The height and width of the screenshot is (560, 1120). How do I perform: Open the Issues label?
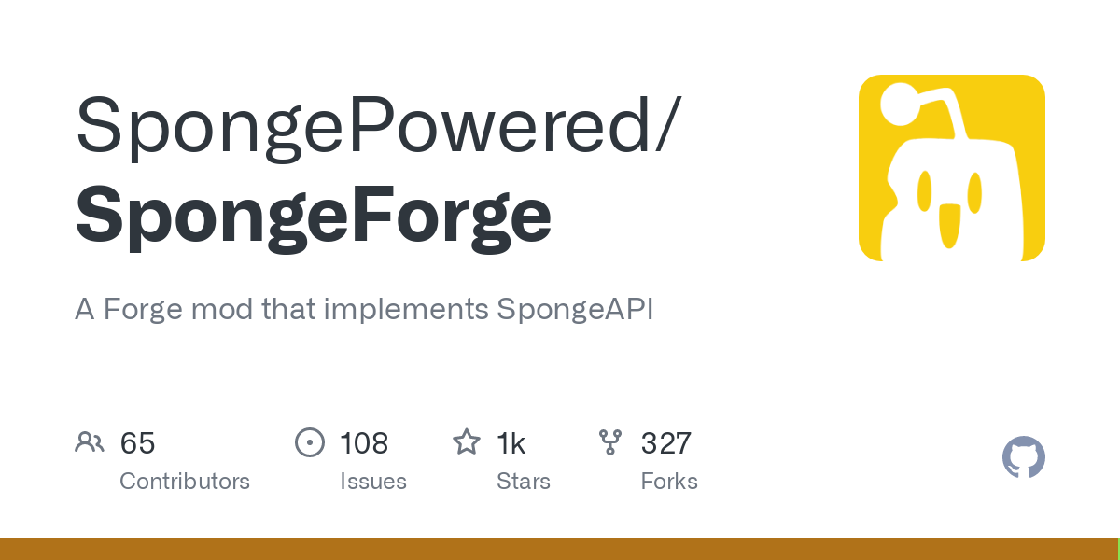click(x=373, y=482)
